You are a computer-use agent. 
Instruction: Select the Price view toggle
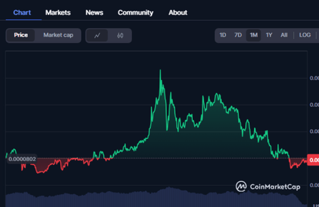pyautogui.click(x=21, y=35)
